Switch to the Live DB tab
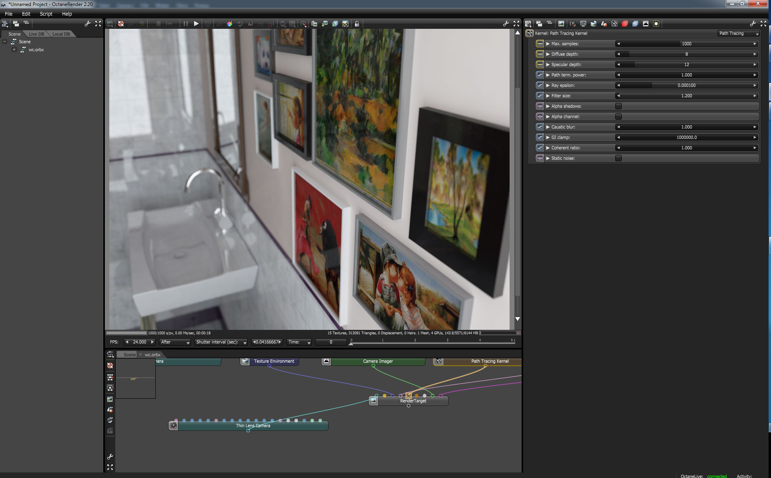 36,34
